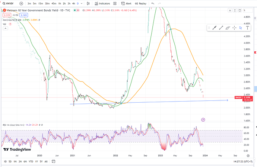The height and width of the screenshot is (167, 257).
Task: Collapse the indicator legend with chevron
Action: [6, 28]
